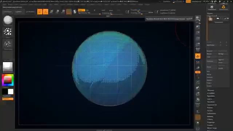Toggle the orange Rgb mode button
The height and width of the screenshot is (131, 233).
click(82, 10)
